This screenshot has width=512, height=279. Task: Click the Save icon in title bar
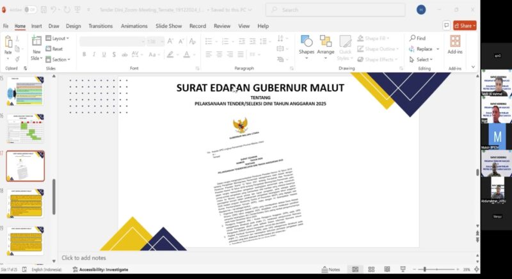44,10
